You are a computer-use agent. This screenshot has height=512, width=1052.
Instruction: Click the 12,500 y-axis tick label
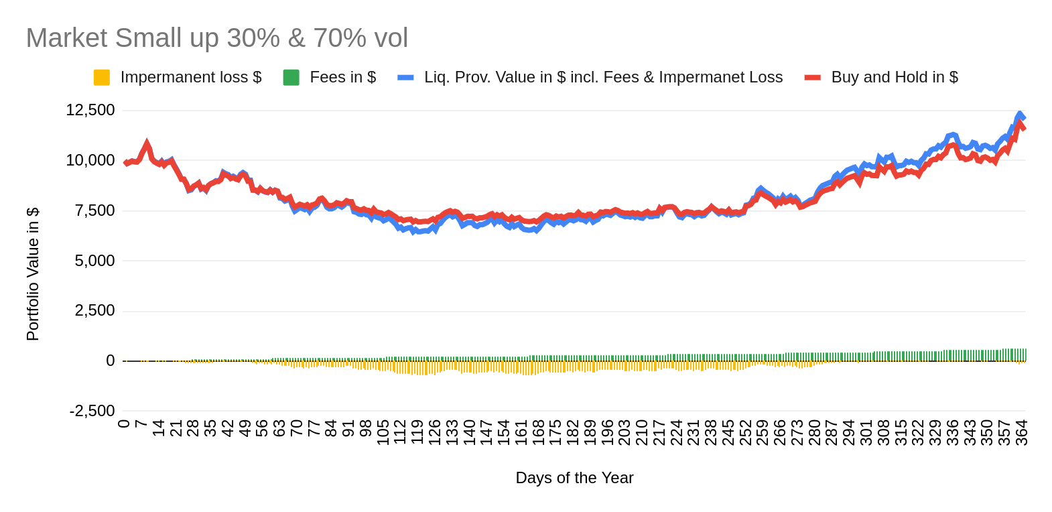pos(90,110)
